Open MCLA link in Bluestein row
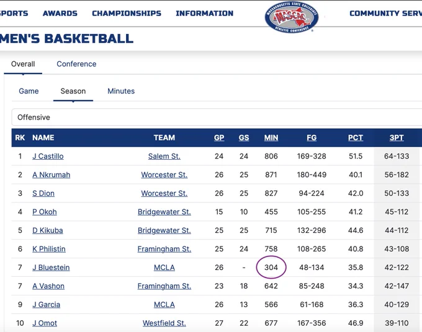Viewport: 422px width, 332px height. coord(164,268)
